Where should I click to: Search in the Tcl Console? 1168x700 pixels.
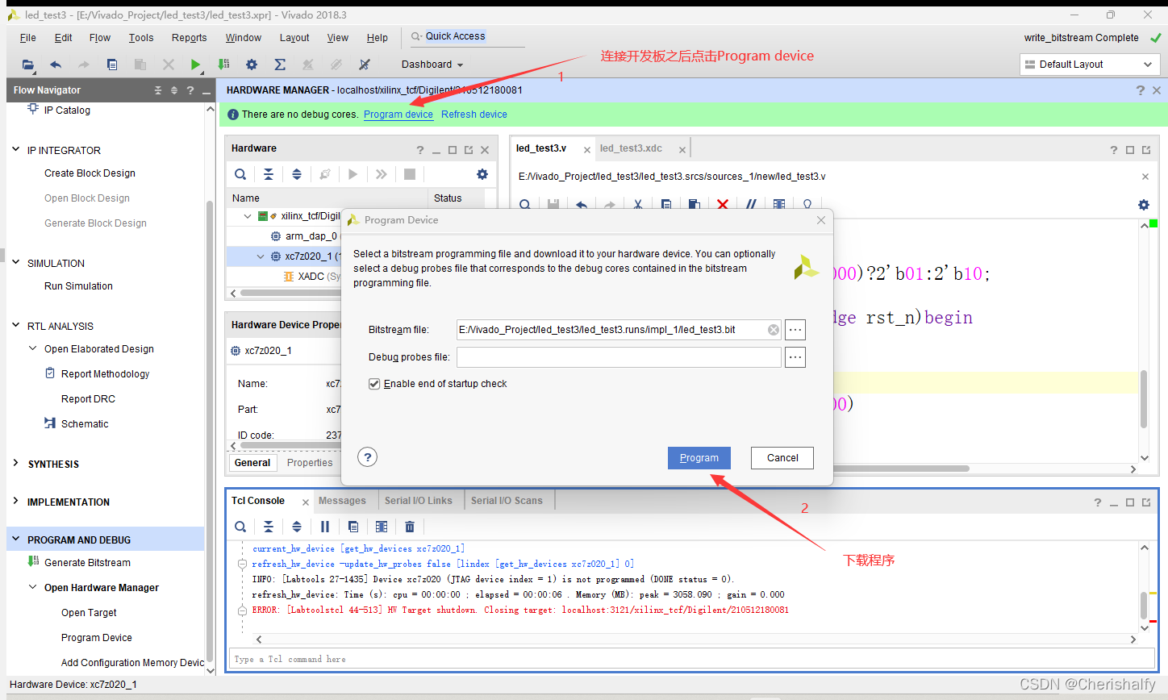click(240, 527)
